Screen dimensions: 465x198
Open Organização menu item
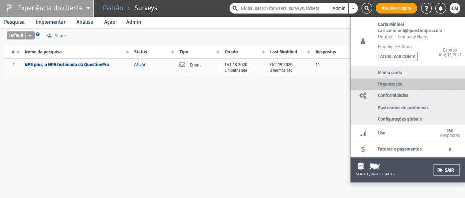pyautogui.click(x=408, y=84)
